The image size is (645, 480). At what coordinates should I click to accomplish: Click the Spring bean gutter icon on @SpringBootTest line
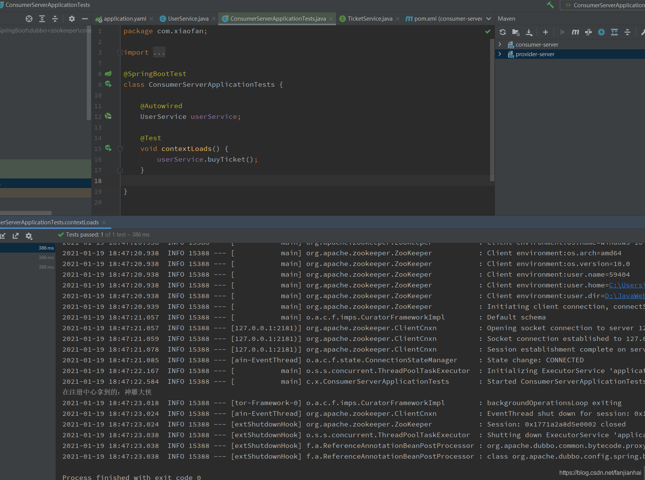[x=108, y=73]
